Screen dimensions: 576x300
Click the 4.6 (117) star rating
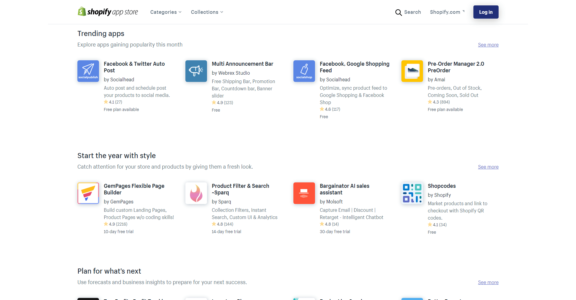330,109
